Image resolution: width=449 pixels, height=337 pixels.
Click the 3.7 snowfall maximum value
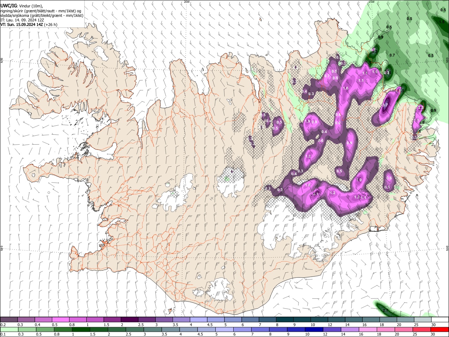click(385, 105)
